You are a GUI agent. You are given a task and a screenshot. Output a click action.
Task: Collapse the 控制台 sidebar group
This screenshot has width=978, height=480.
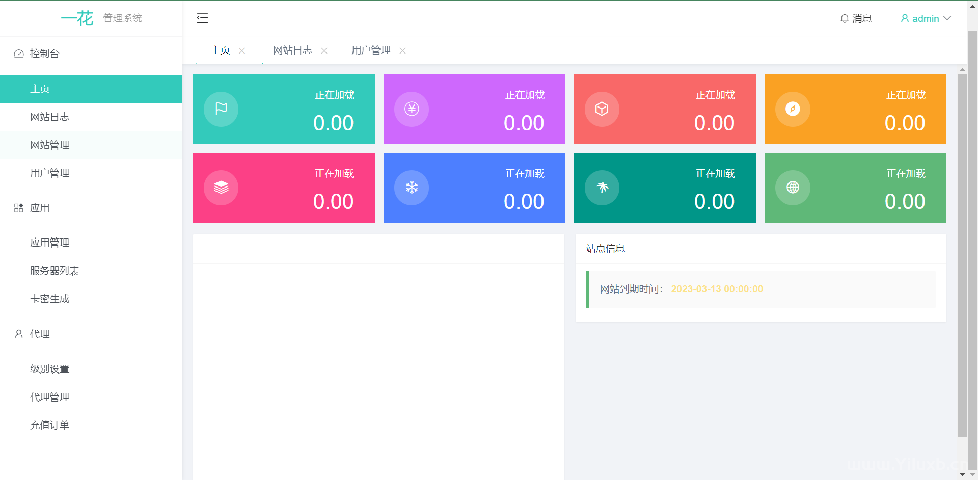[91, 54]
